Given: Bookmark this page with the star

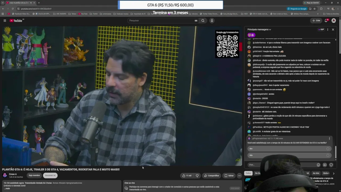Looking at the screenshot, I should (x=315, y=9).
